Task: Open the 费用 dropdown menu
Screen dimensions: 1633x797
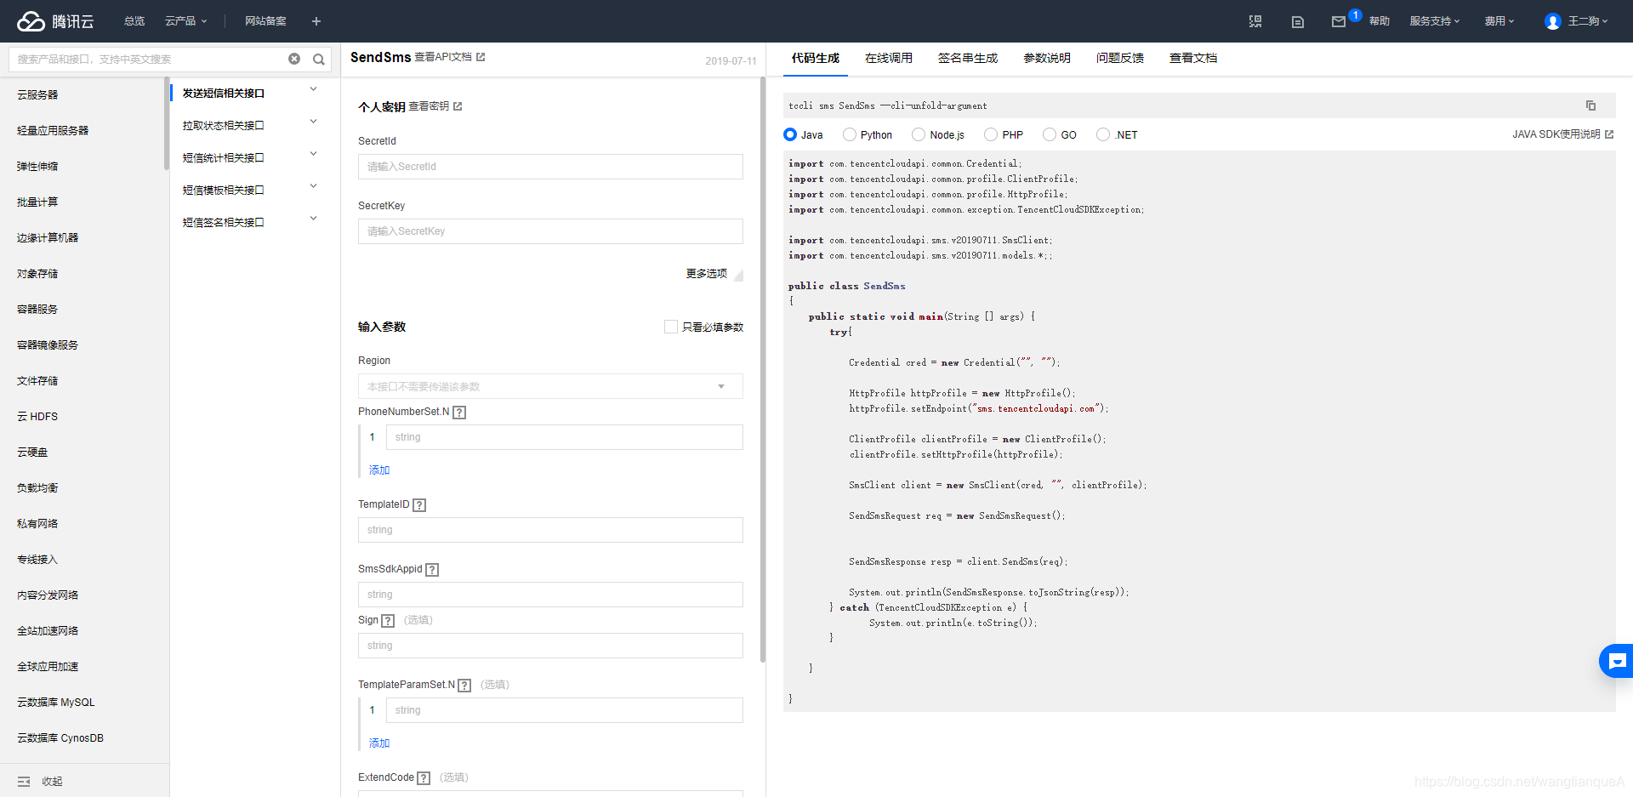Action: [1499, 21]
